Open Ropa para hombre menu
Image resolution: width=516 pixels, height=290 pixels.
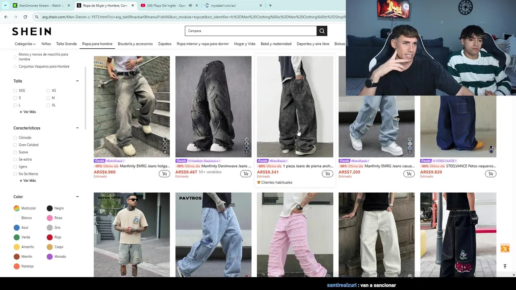pos(97,44)
